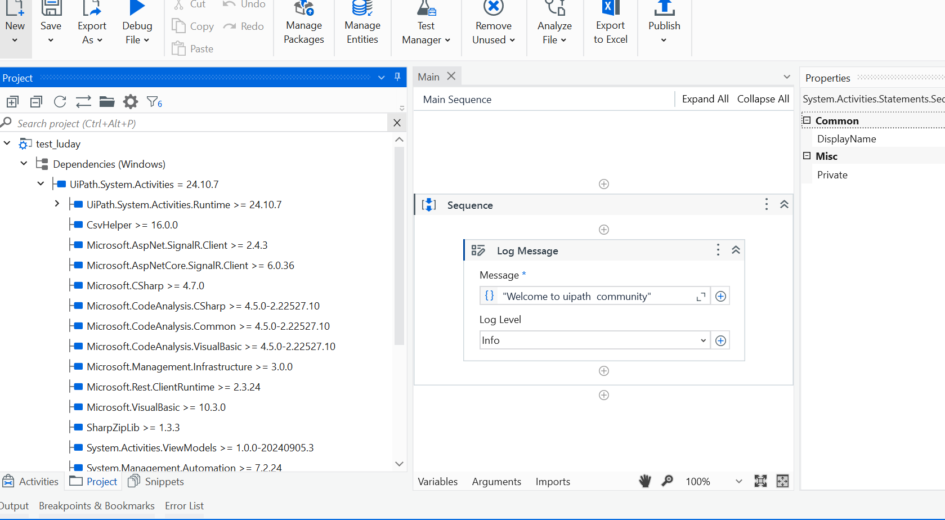Open the zoom percentage dropdown

point(738,481)
